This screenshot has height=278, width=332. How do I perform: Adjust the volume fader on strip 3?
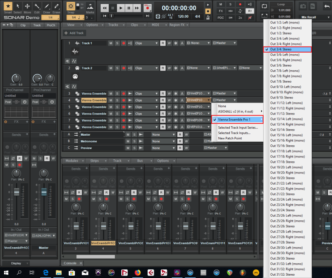[76, 226]
